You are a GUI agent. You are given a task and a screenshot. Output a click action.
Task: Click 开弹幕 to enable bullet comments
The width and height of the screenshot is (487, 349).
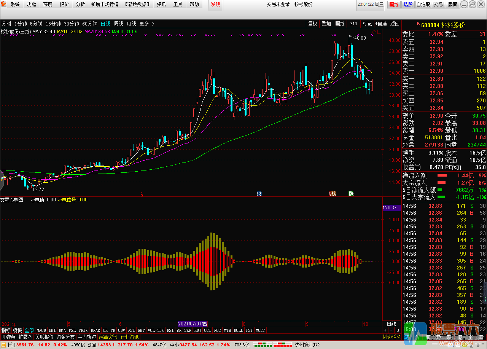point(8,337)
